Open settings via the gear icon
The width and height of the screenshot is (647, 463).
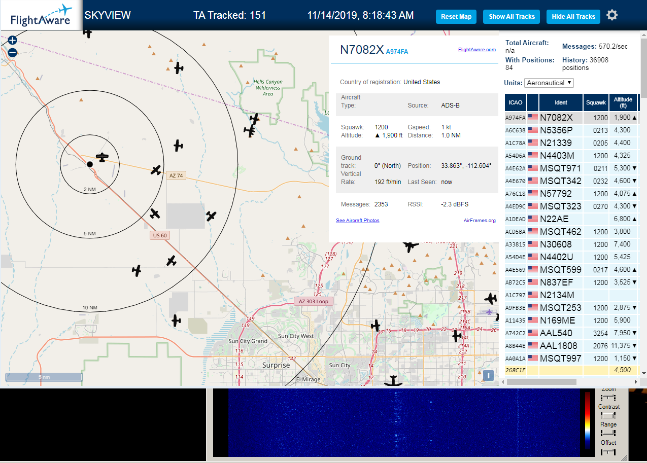click(x=612, y=15)
